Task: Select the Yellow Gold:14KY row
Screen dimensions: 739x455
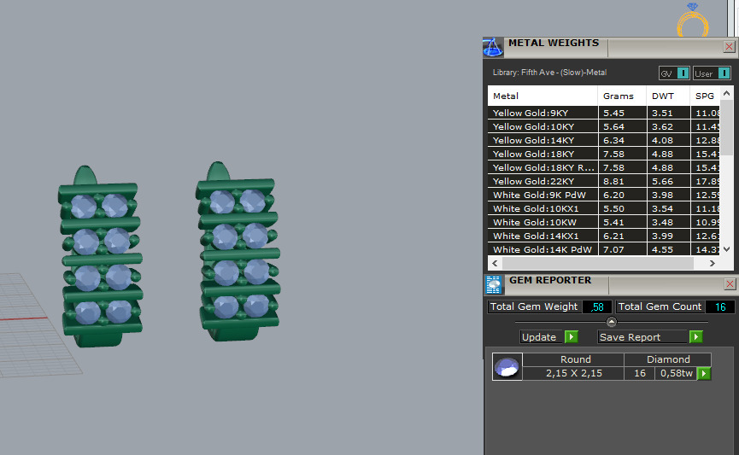Action: click(604, 140)
